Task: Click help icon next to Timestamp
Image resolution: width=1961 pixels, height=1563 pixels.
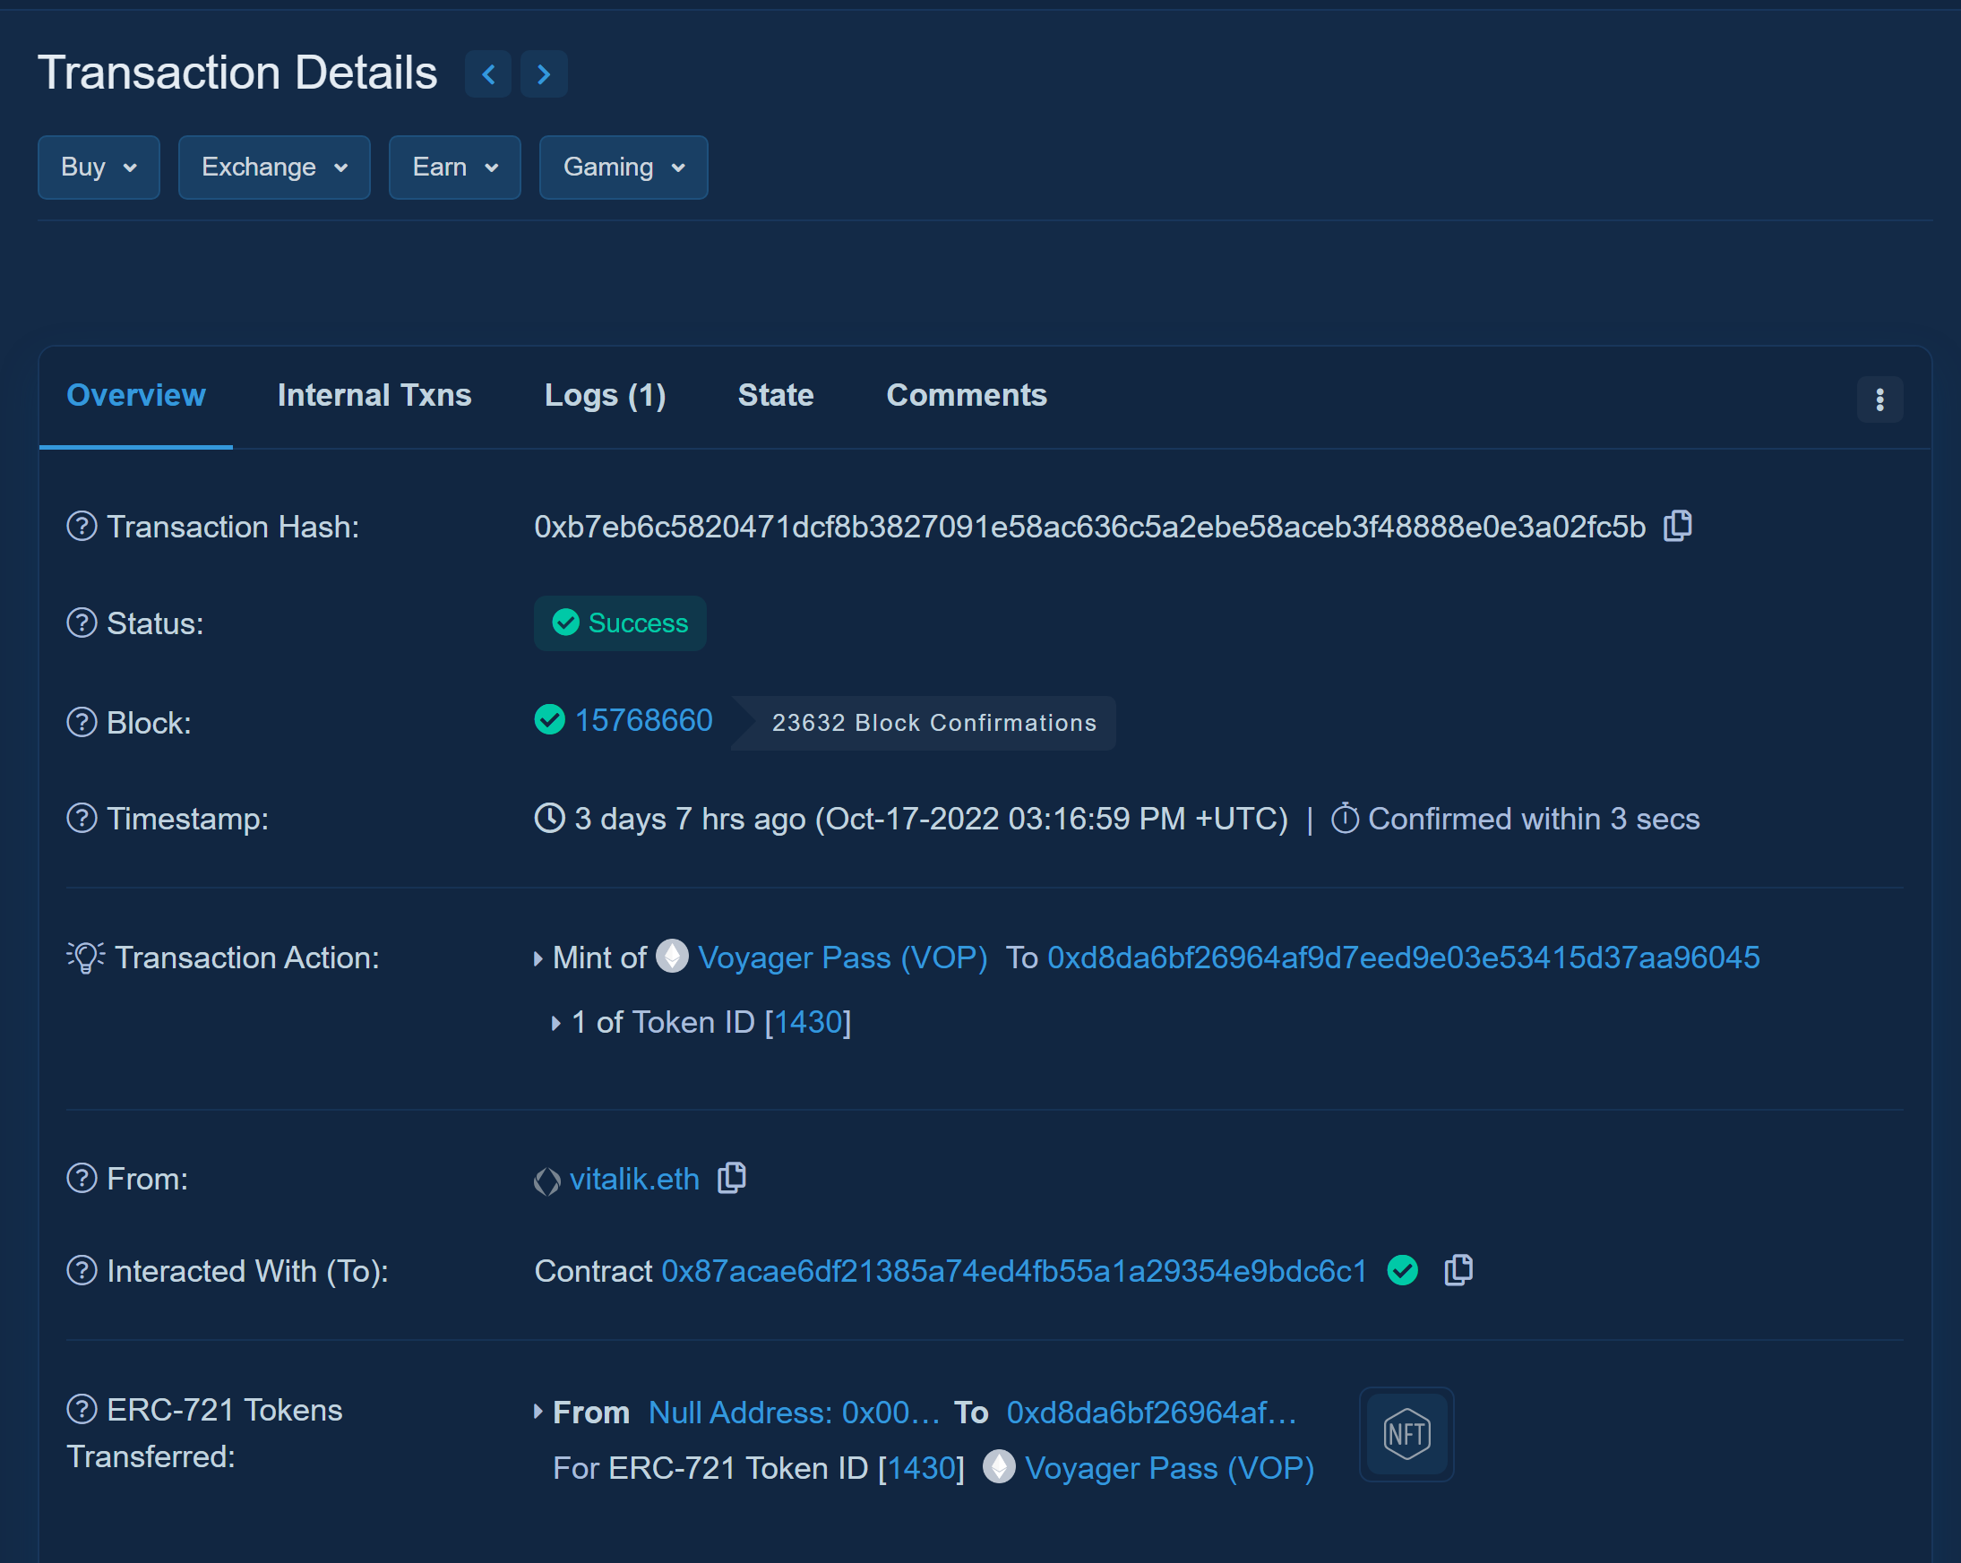Action: (82, 818)
